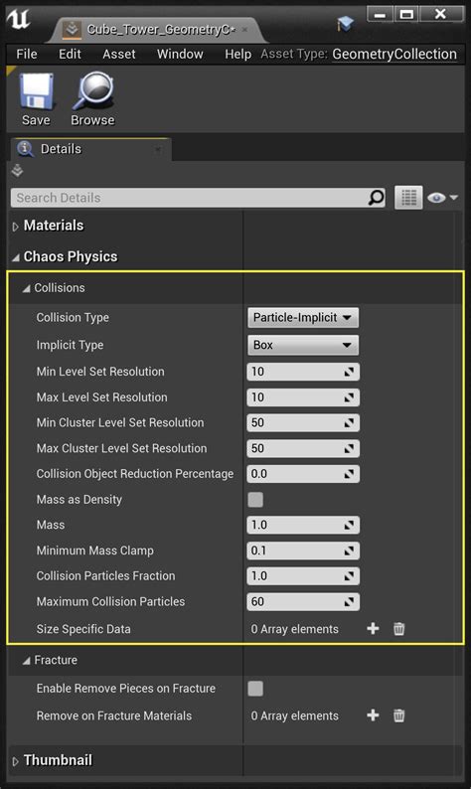The height and width of the screenshot is (789, 471).
Task: Empty the Size Specific Data array
Action: point(398,628)
